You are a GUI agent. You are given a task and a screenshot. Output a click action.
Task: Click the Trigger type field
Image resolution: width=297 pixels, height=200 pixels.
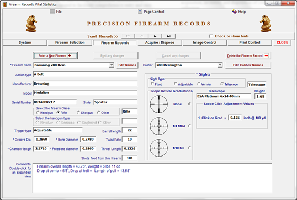point(58,130)
